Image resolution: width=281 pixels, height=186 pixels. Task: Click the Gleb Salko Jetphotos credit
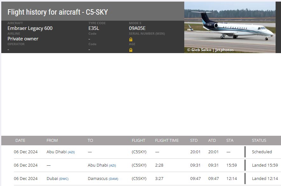[x=210, y=50]
